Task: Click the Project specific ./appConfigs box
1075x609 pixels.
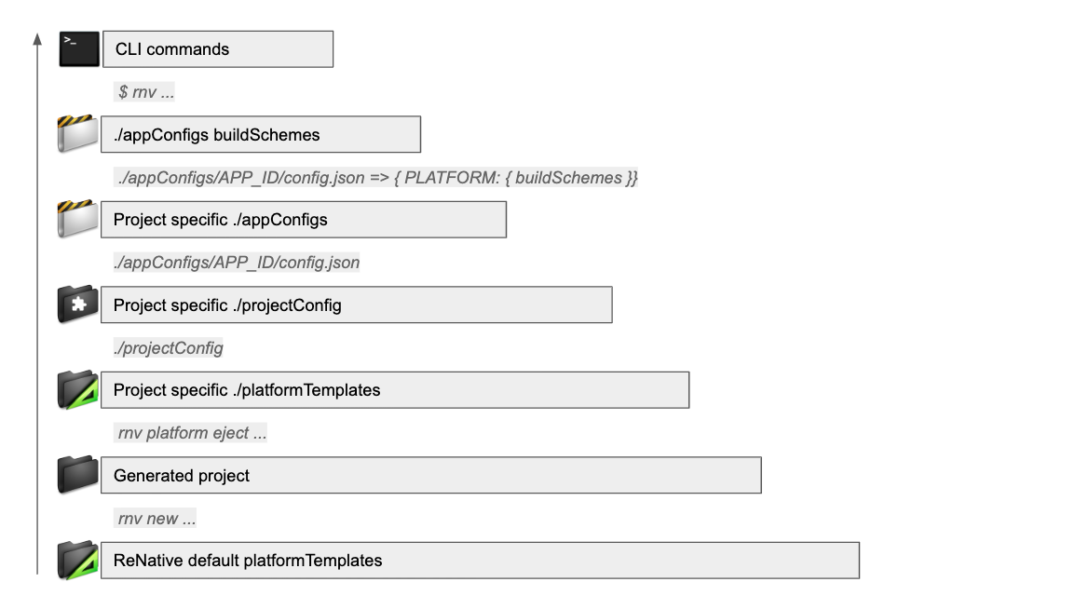Action: (x=304, y=220)
